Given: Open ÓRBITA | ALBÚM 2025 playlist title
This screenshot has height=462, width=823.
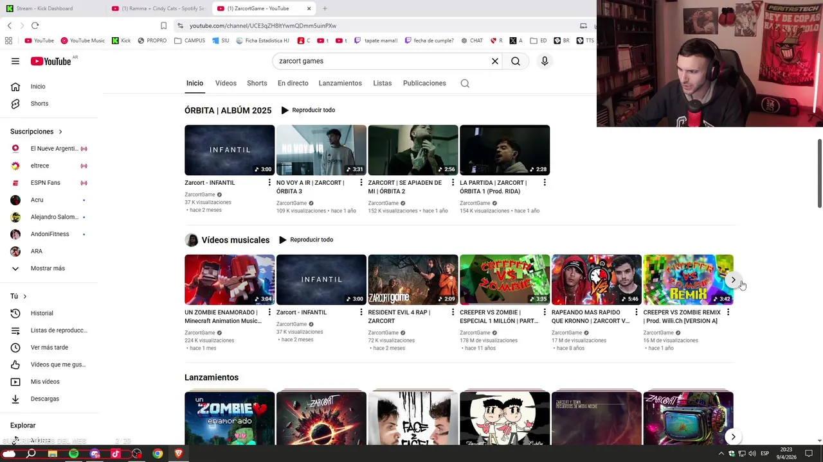Looking at the screenshot, I should tap(228, 110).
